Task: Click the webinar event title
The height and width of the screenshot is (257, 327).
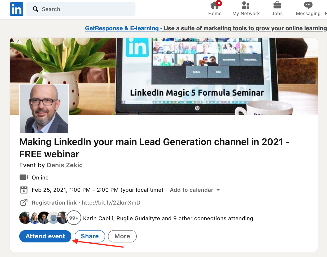Action: click(154, 148)
